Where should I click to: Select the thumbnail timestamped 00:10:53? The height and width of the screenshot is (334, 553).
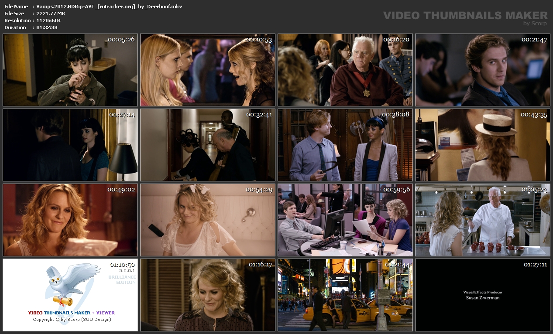(208, 70)
